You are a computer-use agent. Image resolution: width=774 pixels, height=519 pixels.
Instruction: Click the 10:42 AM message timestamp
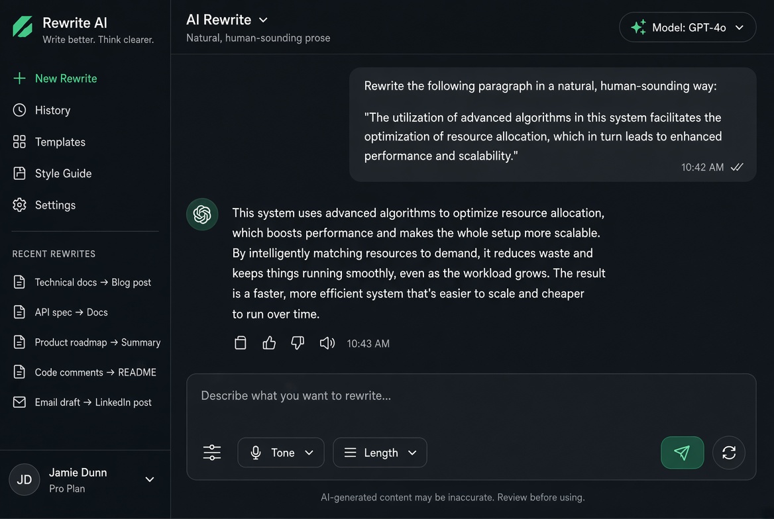click(702, 167)
